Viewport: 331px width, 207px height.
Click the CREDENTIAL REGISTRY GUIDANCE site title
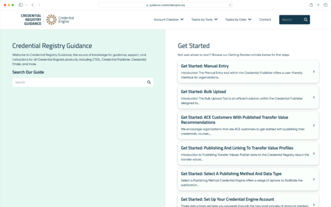31,20
